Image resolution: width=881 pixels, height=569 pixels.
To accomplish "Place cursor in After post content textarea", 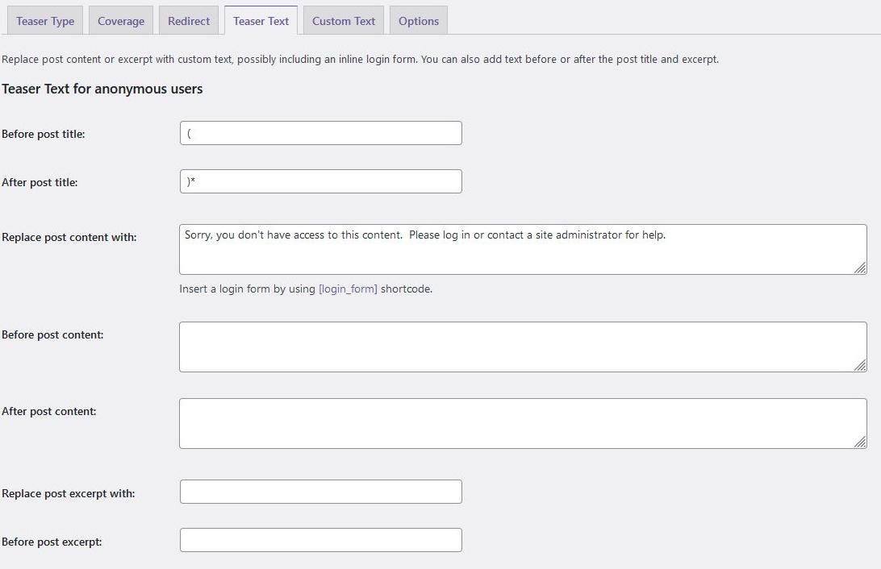I will coord(522,423).
